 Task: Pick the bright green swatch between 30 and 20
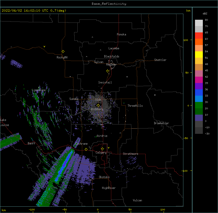click(199, 105)
